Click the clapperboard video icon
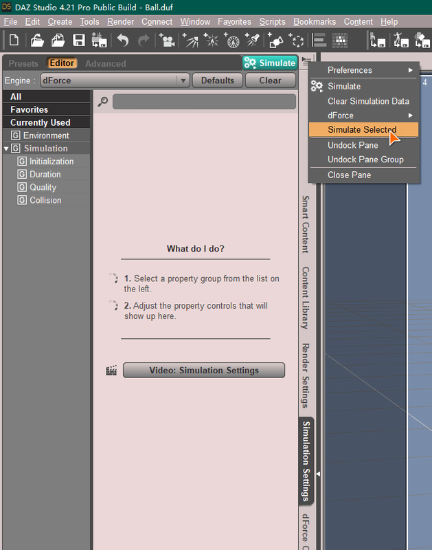 coord(111,371)
